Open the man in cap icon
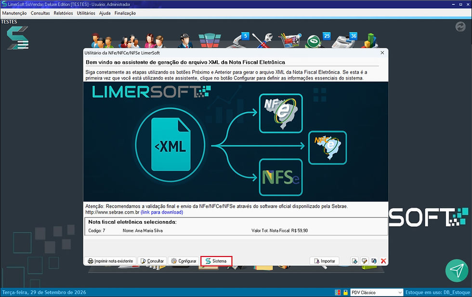 click(185, 40)
